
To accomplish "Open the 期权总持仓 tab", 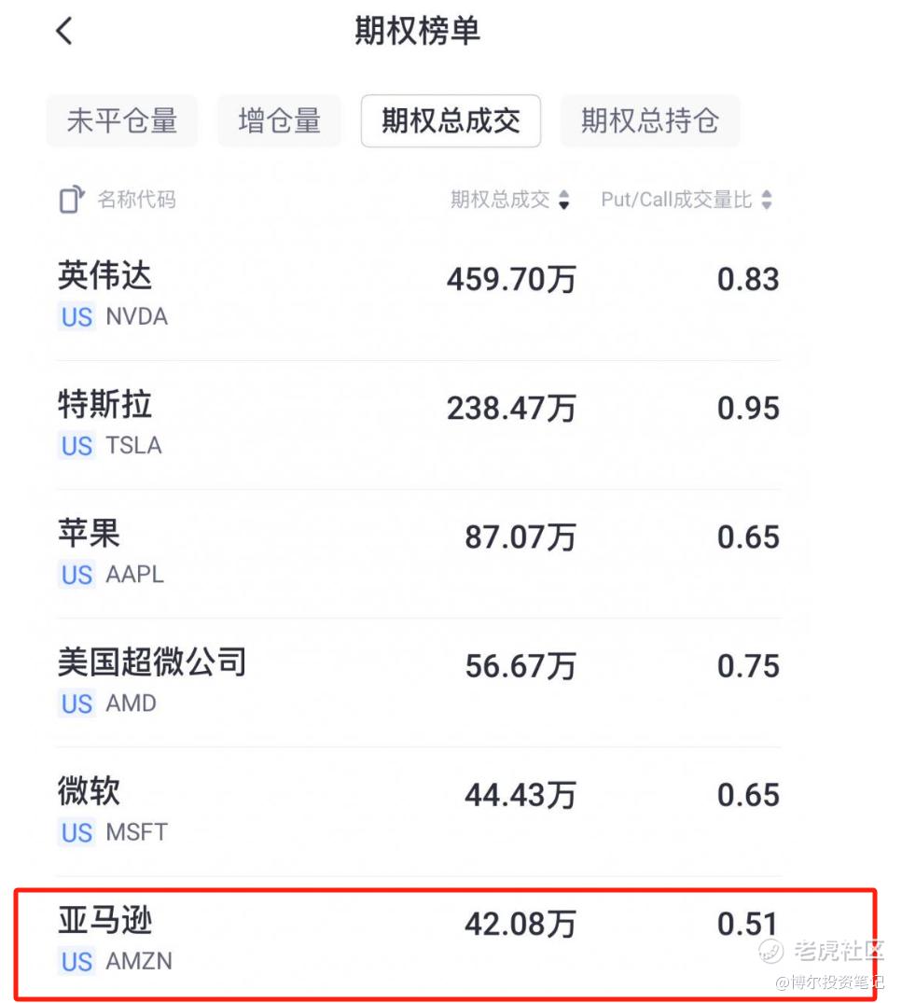I will pyautogui.click(x=650, y=121).
